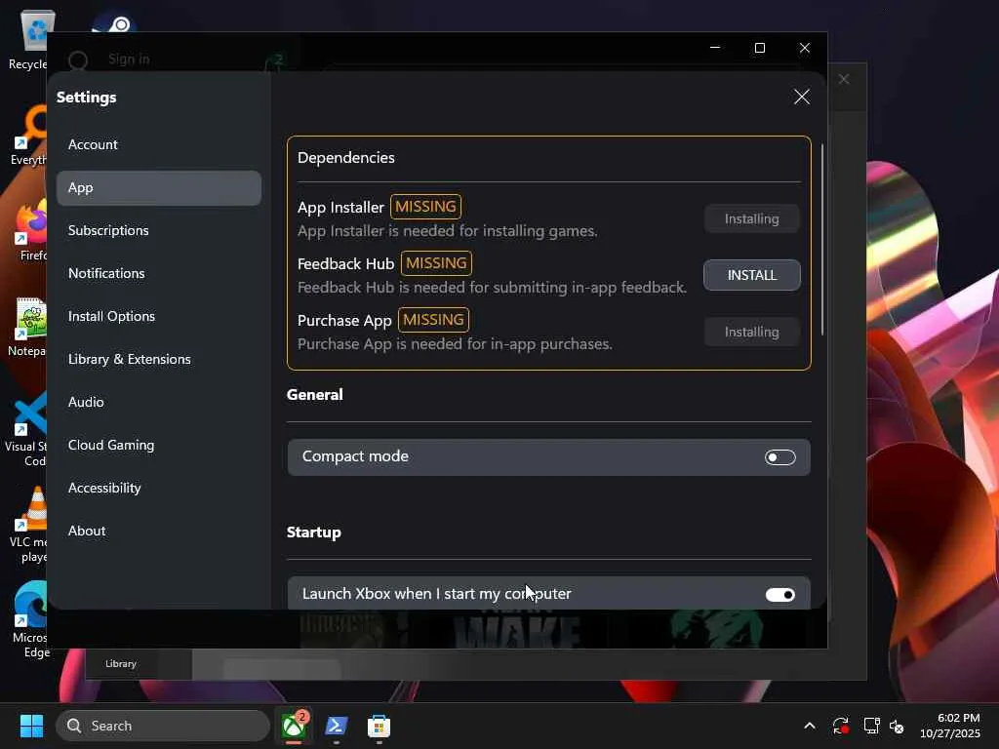
Task: Click the Dependencies heading
Action: pos(346,158)
